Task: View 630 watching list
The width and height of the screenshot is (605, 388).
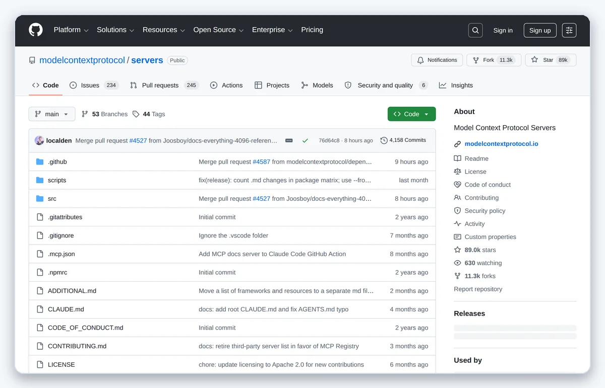Action: pos(478,263)
